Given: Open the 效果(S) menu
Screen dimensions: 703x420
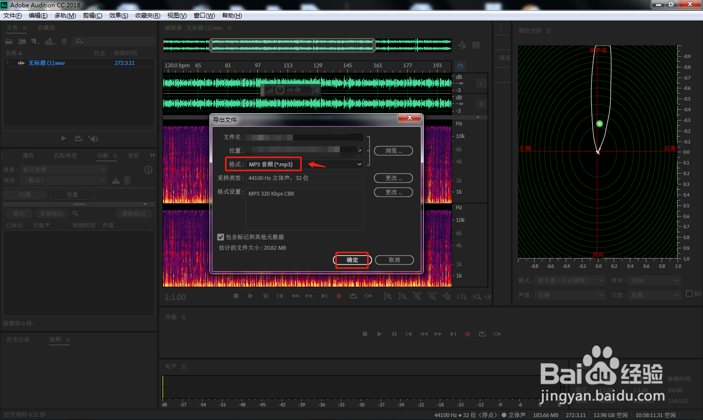Looking at the screenshot, I should [119, 16].
